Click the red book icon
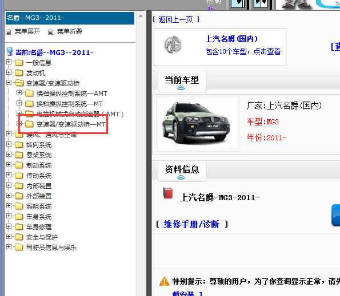The image size is (340, 296). (168, 193)
